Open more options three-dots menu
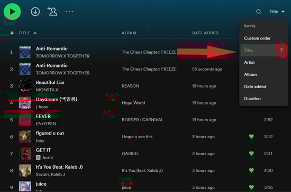291x192 pixels. tap(69, 12)
